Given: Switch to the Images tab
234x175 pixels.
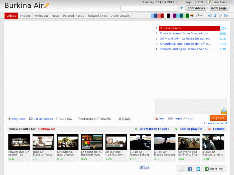Looking at the screenshot, I should (25, 16).
